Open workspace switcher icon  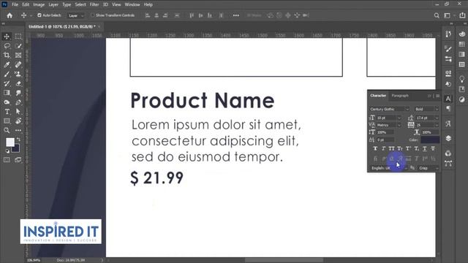pos(447,15)
